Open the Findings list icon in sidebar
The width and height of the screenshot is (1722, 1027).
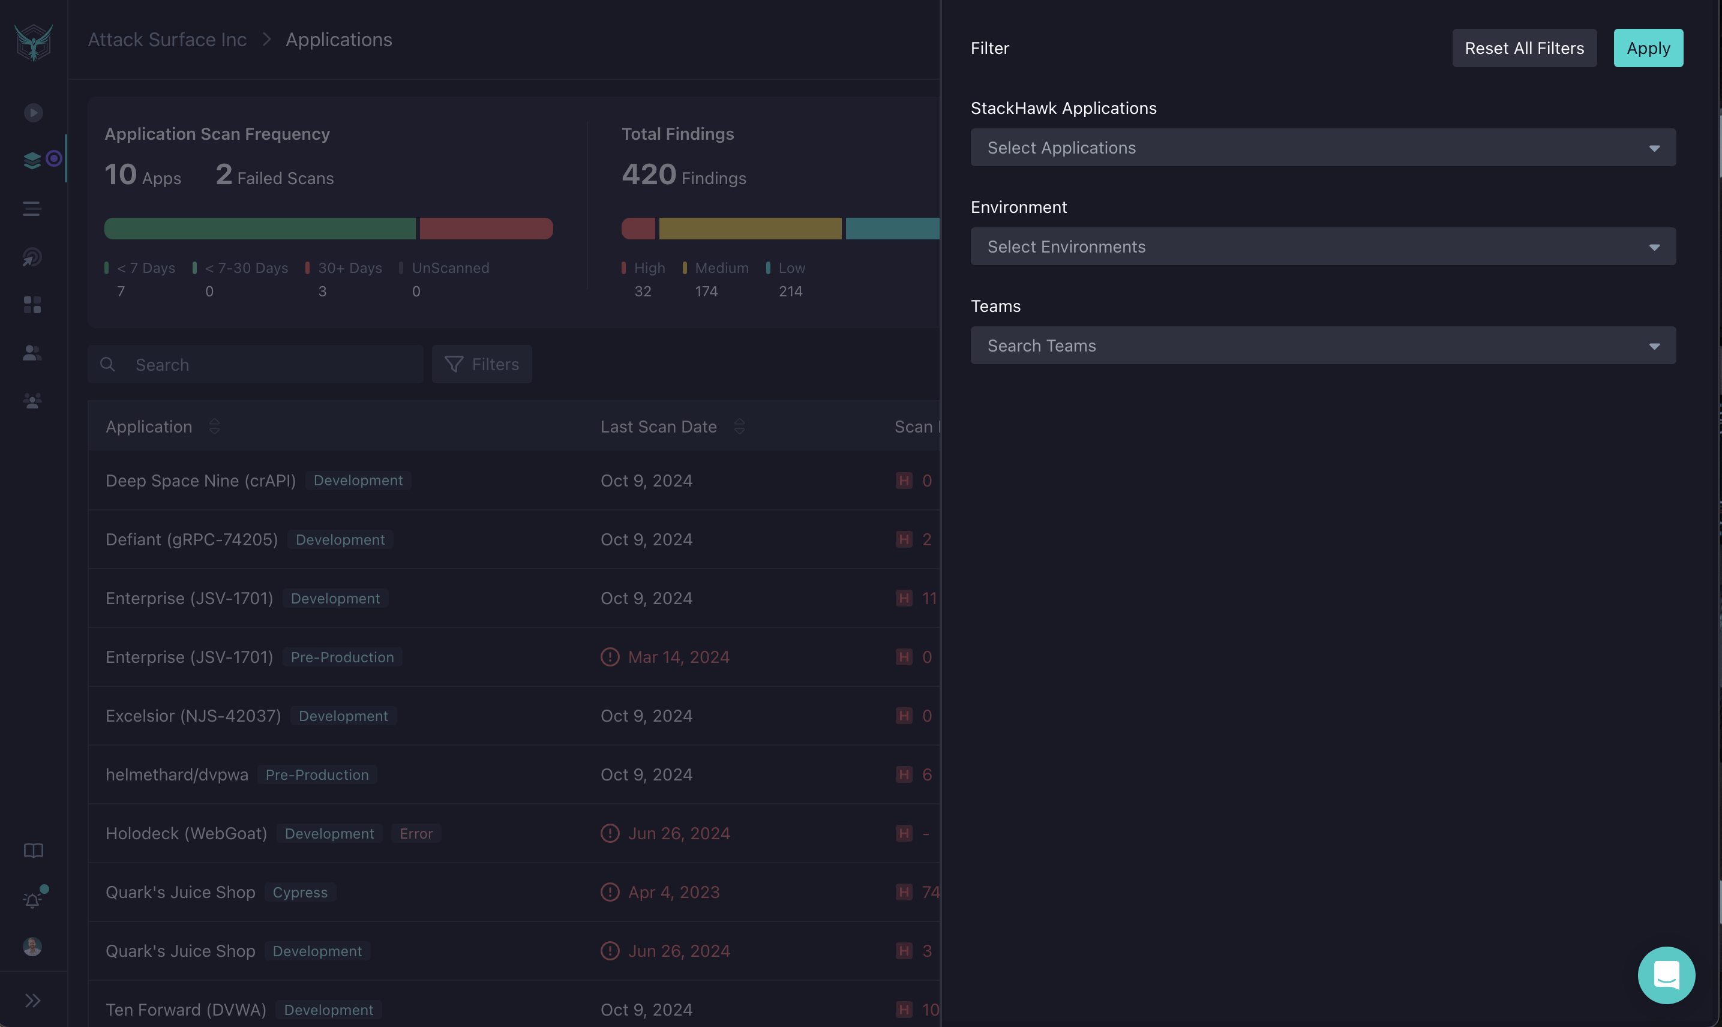click(x=31, y=208)
